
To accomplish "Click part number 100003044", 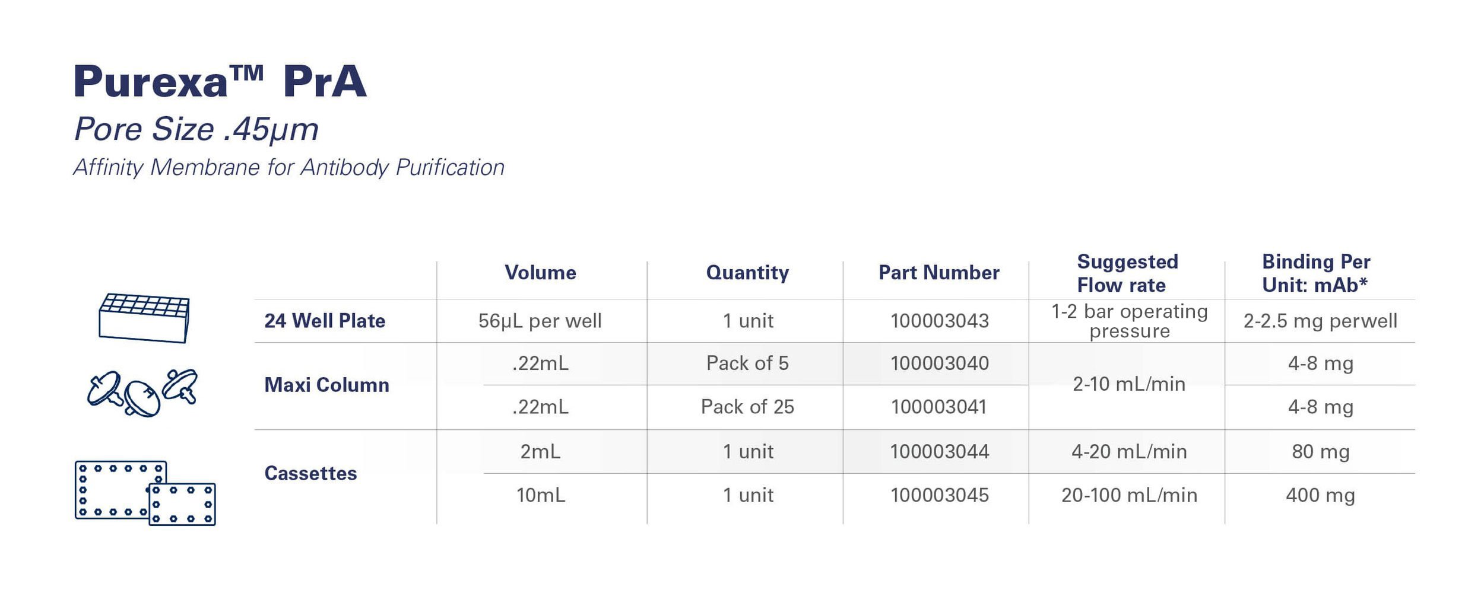I will 940,452.
